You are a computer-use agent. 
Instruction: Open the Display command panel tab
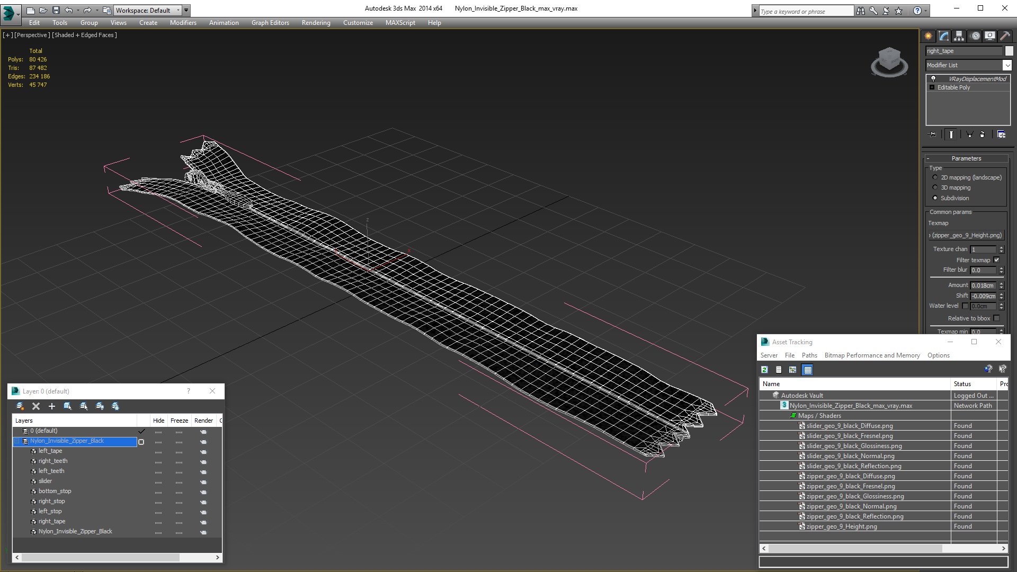(990, 36)
